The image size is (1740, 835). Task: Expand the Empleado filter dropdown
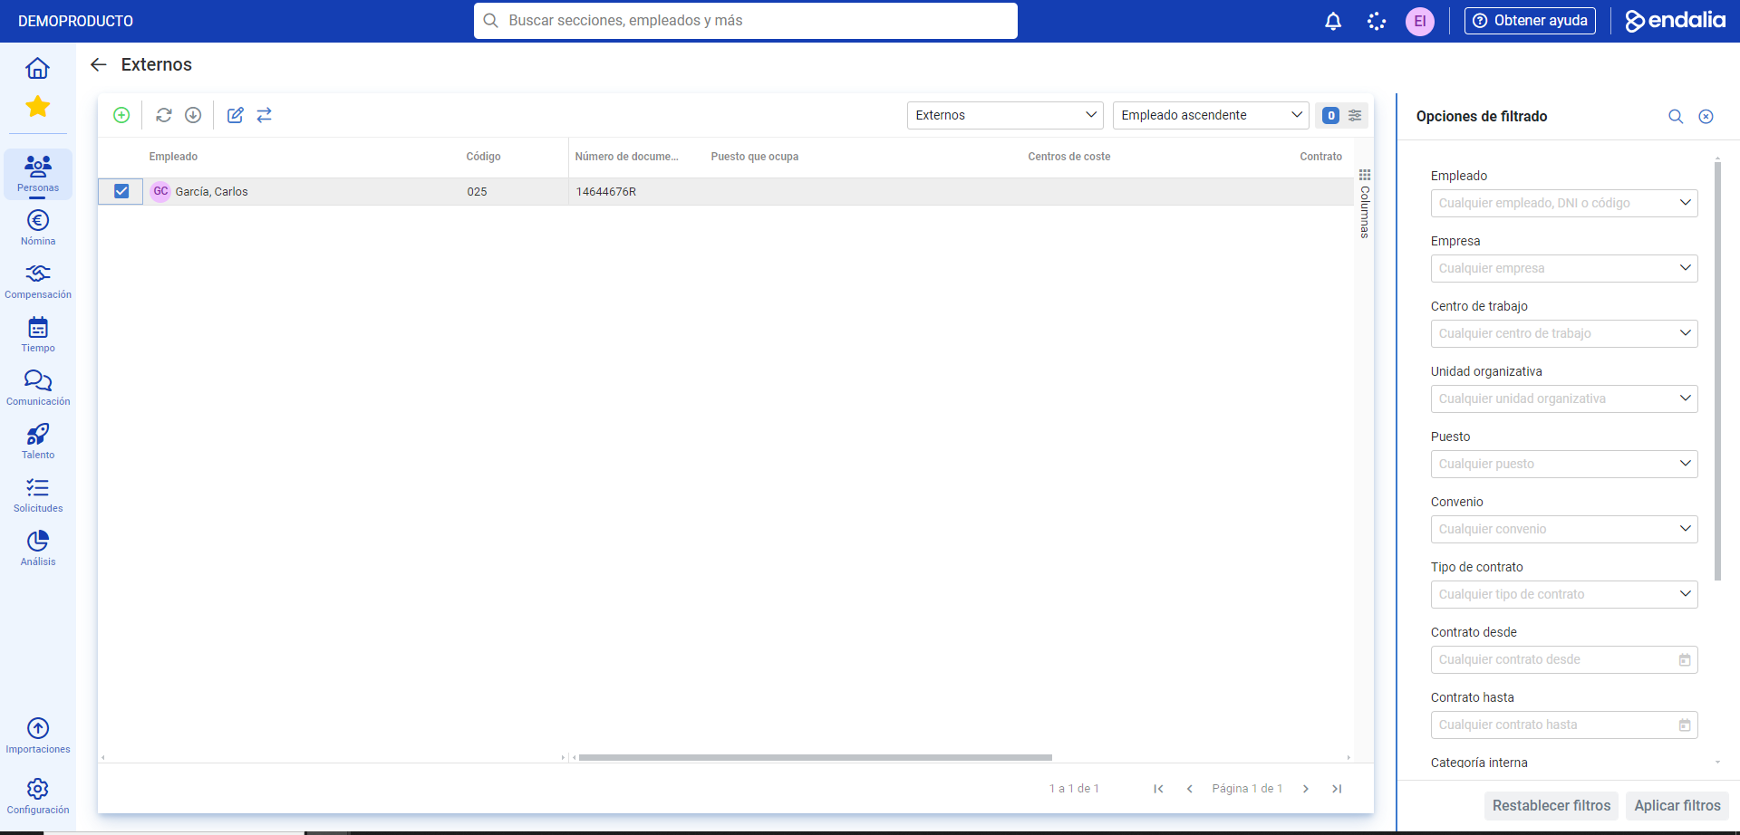pyautogui.click(x=1564, y=203)
